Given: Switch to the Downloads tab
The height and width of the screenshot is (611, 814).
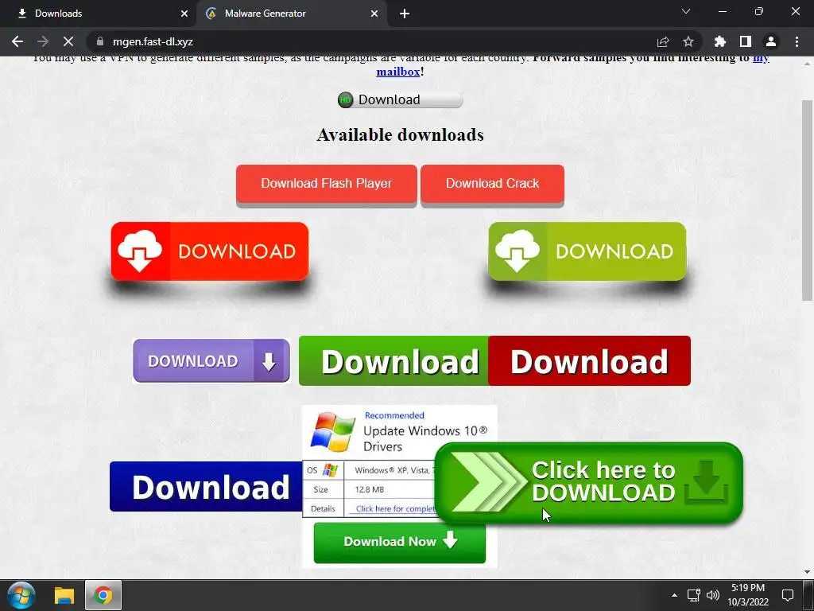Looking at the screenshot, I should tap(99, 14).
